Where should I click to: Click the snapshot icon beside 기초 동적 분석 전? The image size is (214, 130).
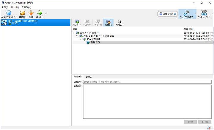81,36
